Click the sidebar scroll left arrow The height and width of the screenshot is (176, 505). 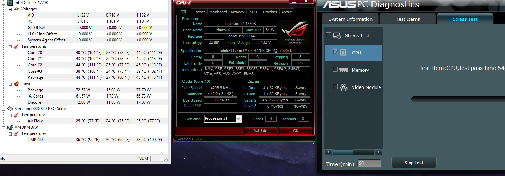328,152
